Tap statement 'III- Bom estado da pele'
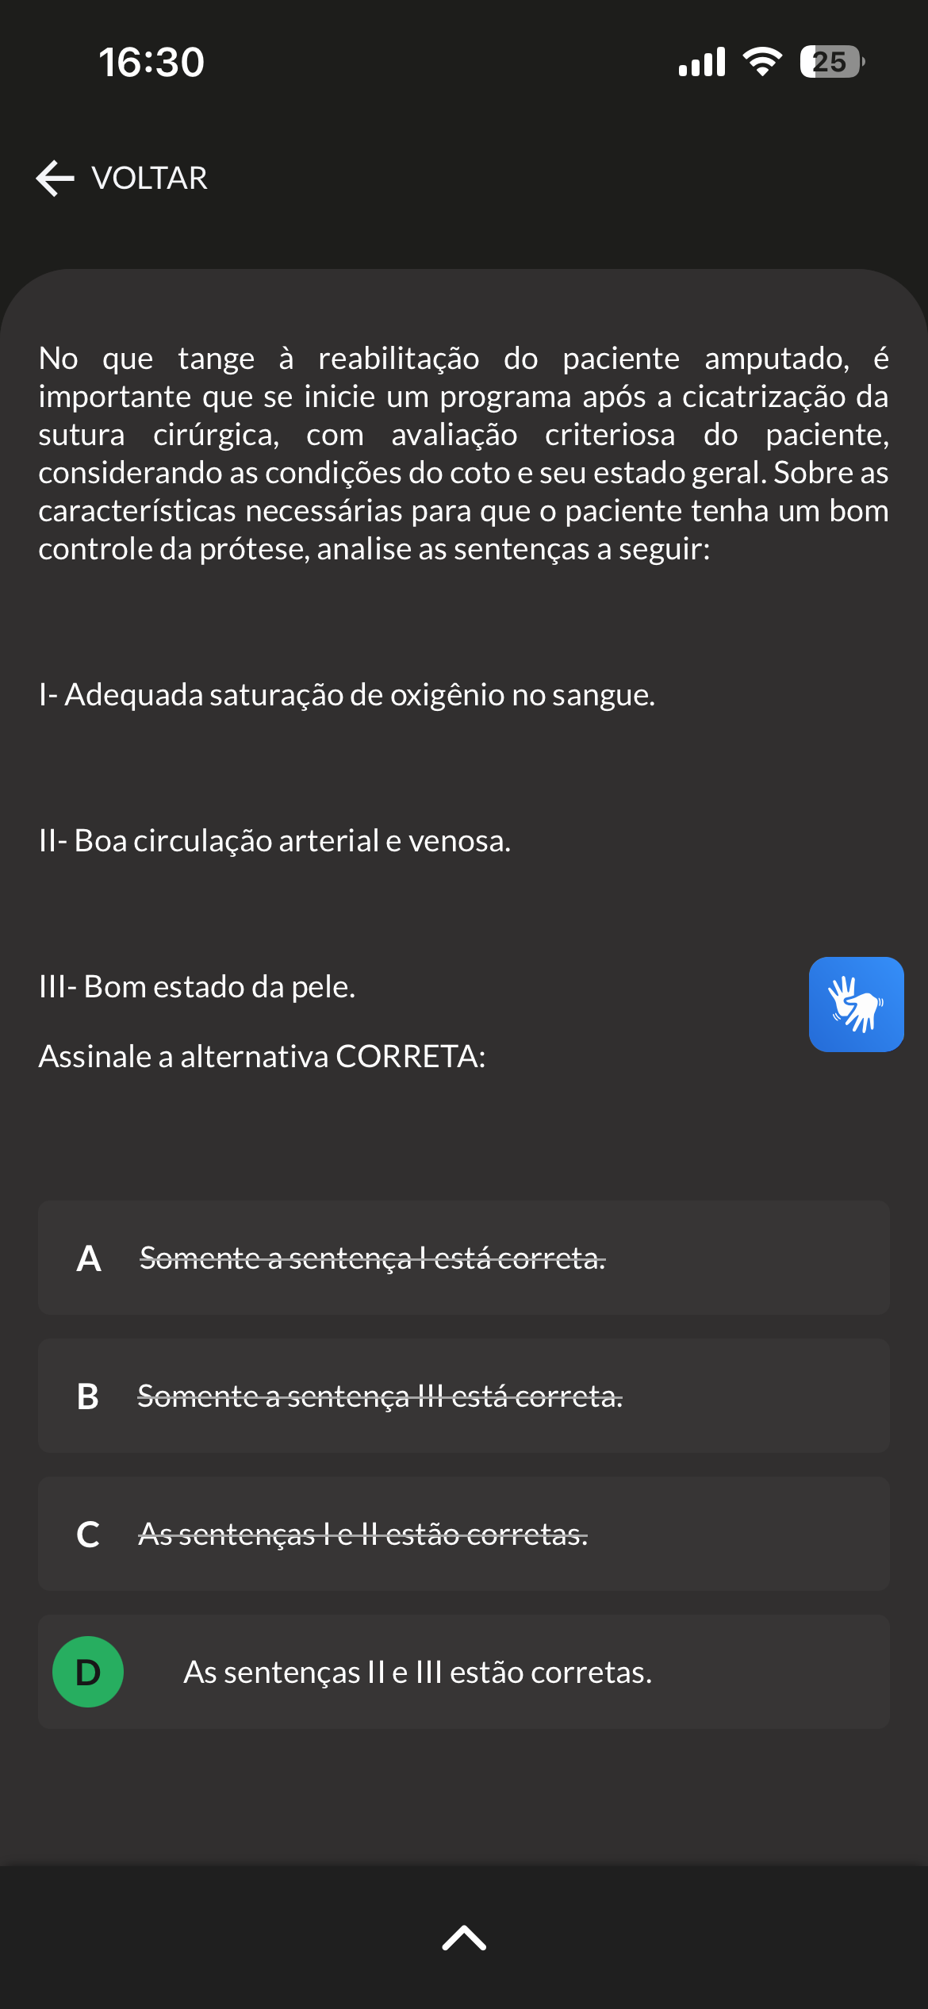 click(x=197, y=987)
